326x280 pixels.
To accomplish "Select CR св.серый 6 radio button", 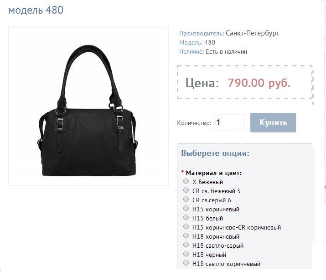I will (186, 200).
